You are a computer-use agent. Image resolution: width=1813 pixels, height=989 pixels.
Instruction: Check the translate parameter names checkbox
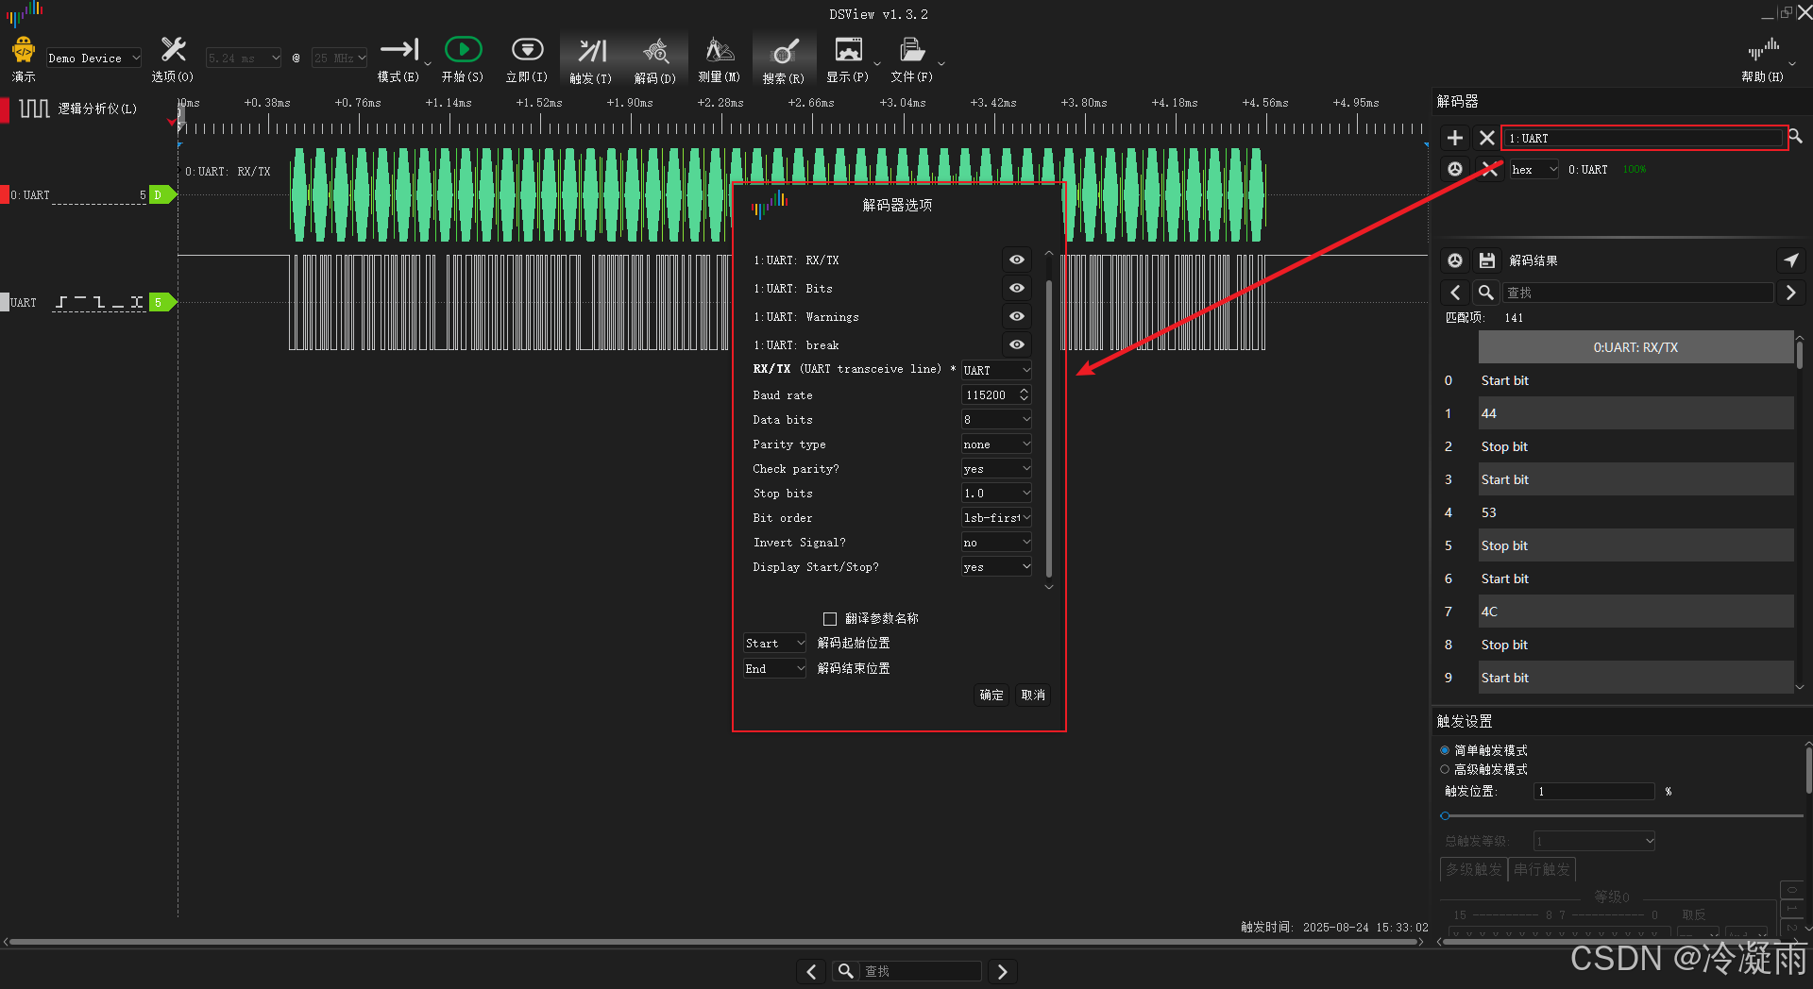[830, 619]
